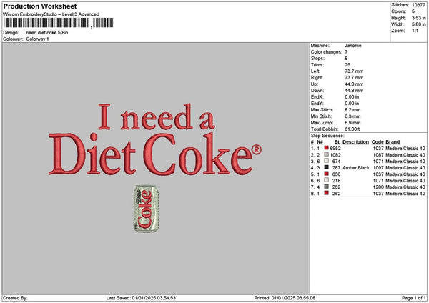Click the Trims value 25
The image size is (429, 303).
pos(347,65)
